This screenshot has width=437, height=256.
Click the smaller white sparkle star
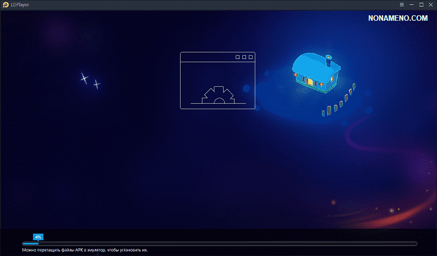point(97,84)
